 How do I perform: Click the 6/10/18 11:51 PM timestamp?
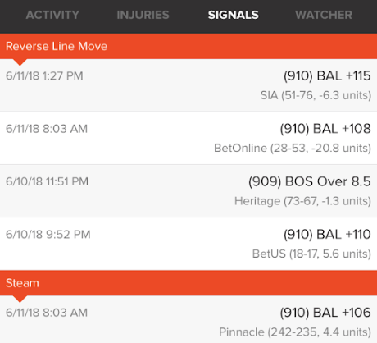tap(47, 181)
